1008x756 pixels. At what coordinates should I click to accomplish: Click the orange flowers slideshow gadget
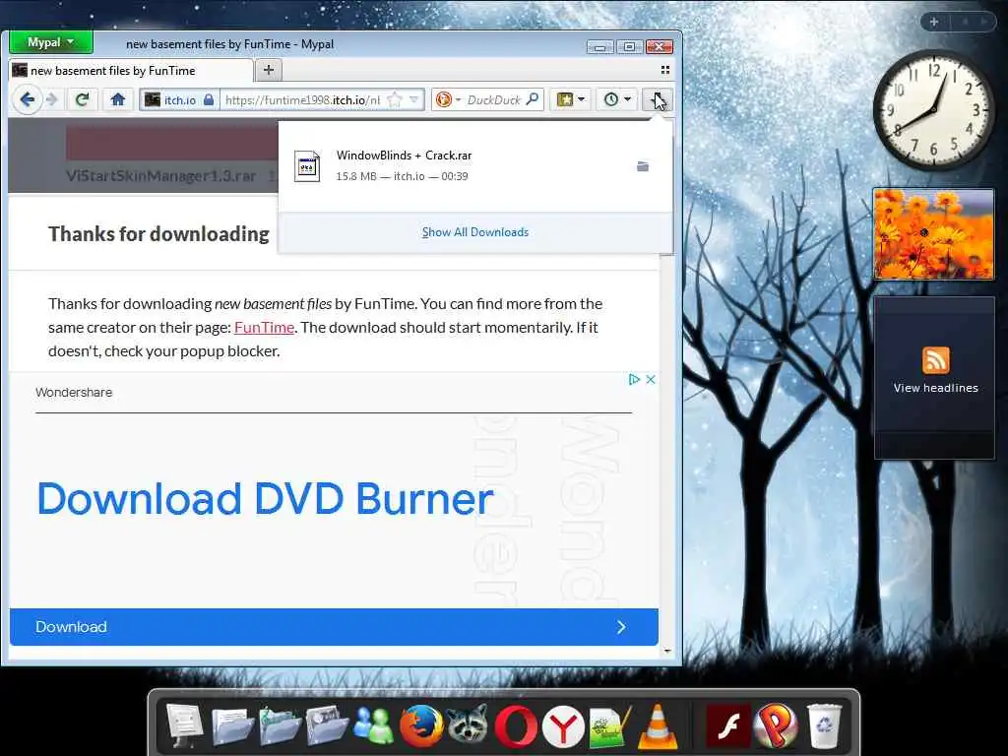tap(933, 233)
